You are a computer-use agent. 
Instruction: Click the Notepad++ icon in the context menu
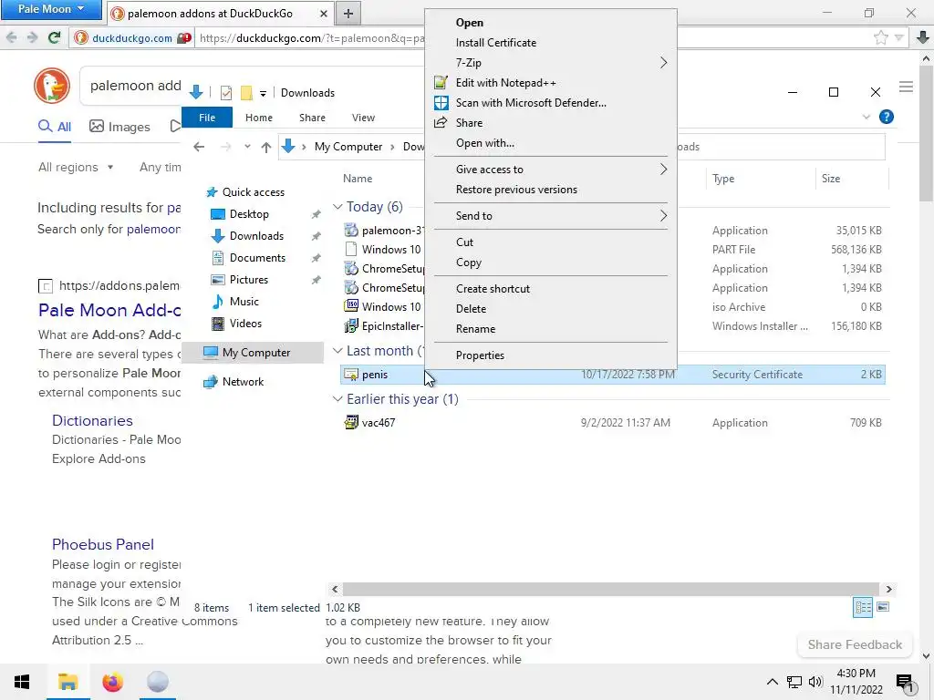441,83
